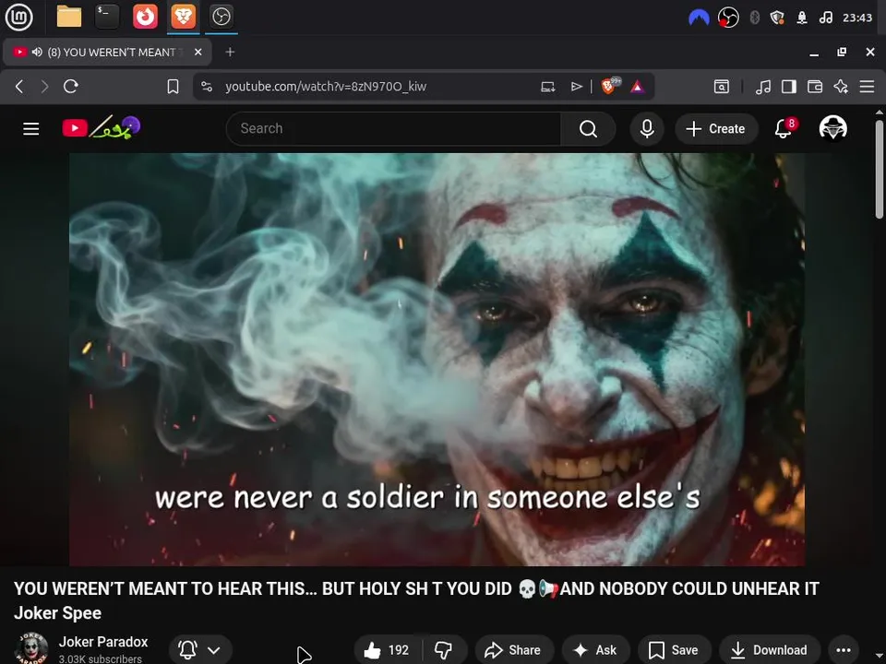Toggle the browser sidebar panel

click(x=789, y=87)
